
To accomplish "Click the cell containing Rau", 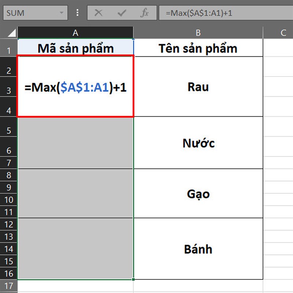I will (x=198, y=87).
